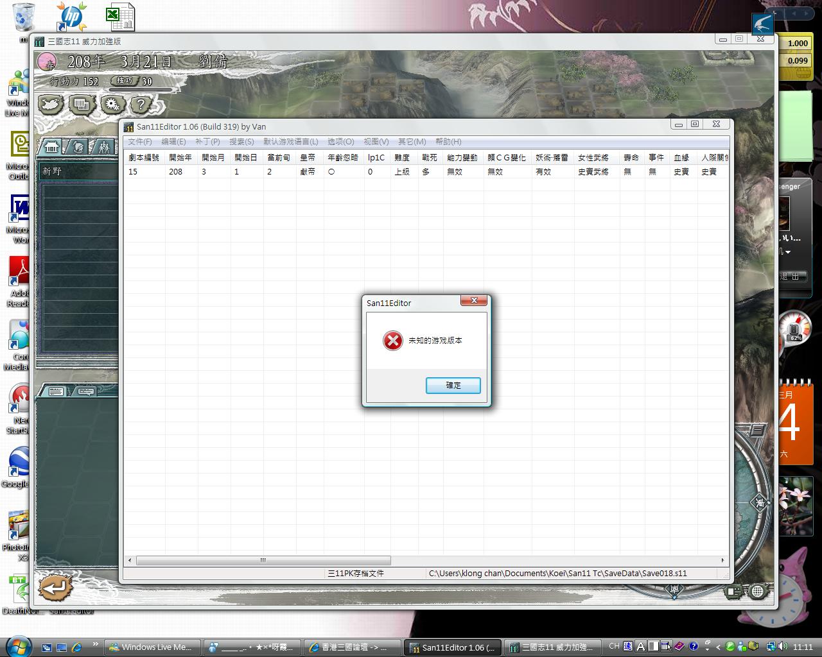Click the horizontal scrollbar thumb in editor
822x657 pixels.
click(263, 560)
